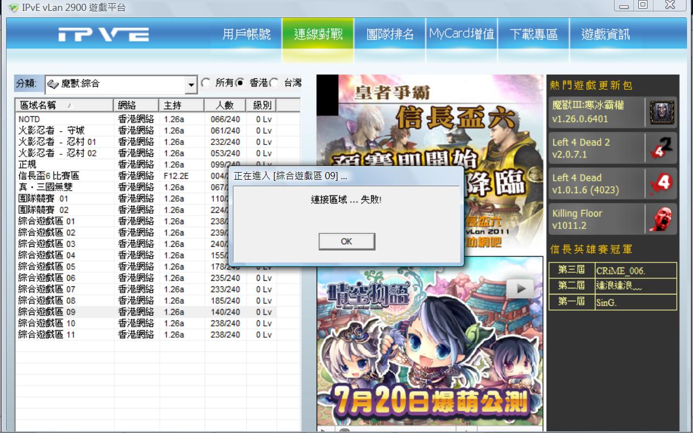Viewport: 693px width, 433px height.
Task: Play the video on the chibi game banner
Action: click(520, 288)
